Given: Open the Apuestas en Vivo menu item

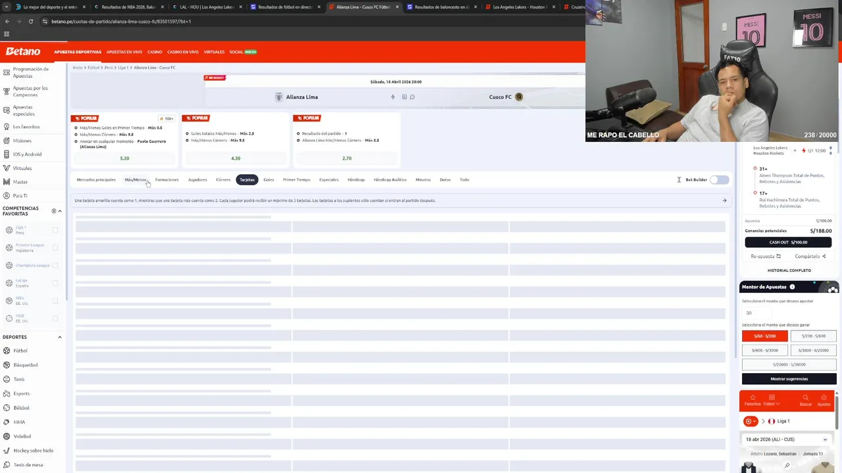Looking at the screenshot, I should click(124, 52).
